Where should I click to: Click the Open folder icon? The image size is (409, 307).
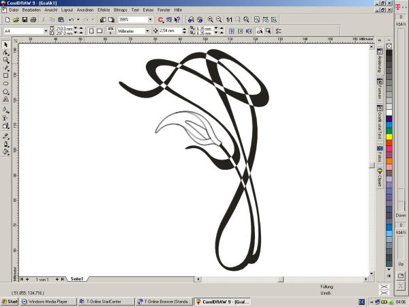tap(14, 20)
